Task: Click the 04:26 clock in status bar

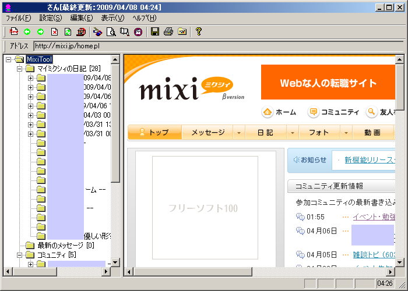Action: tap(385, 283)
